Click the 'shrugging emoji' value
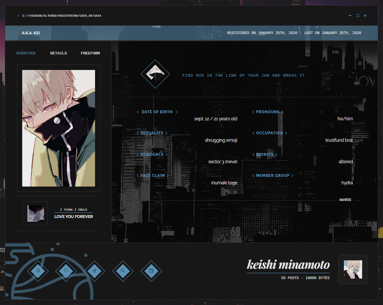This screenshot has width=383, height=305. [221, 140]
